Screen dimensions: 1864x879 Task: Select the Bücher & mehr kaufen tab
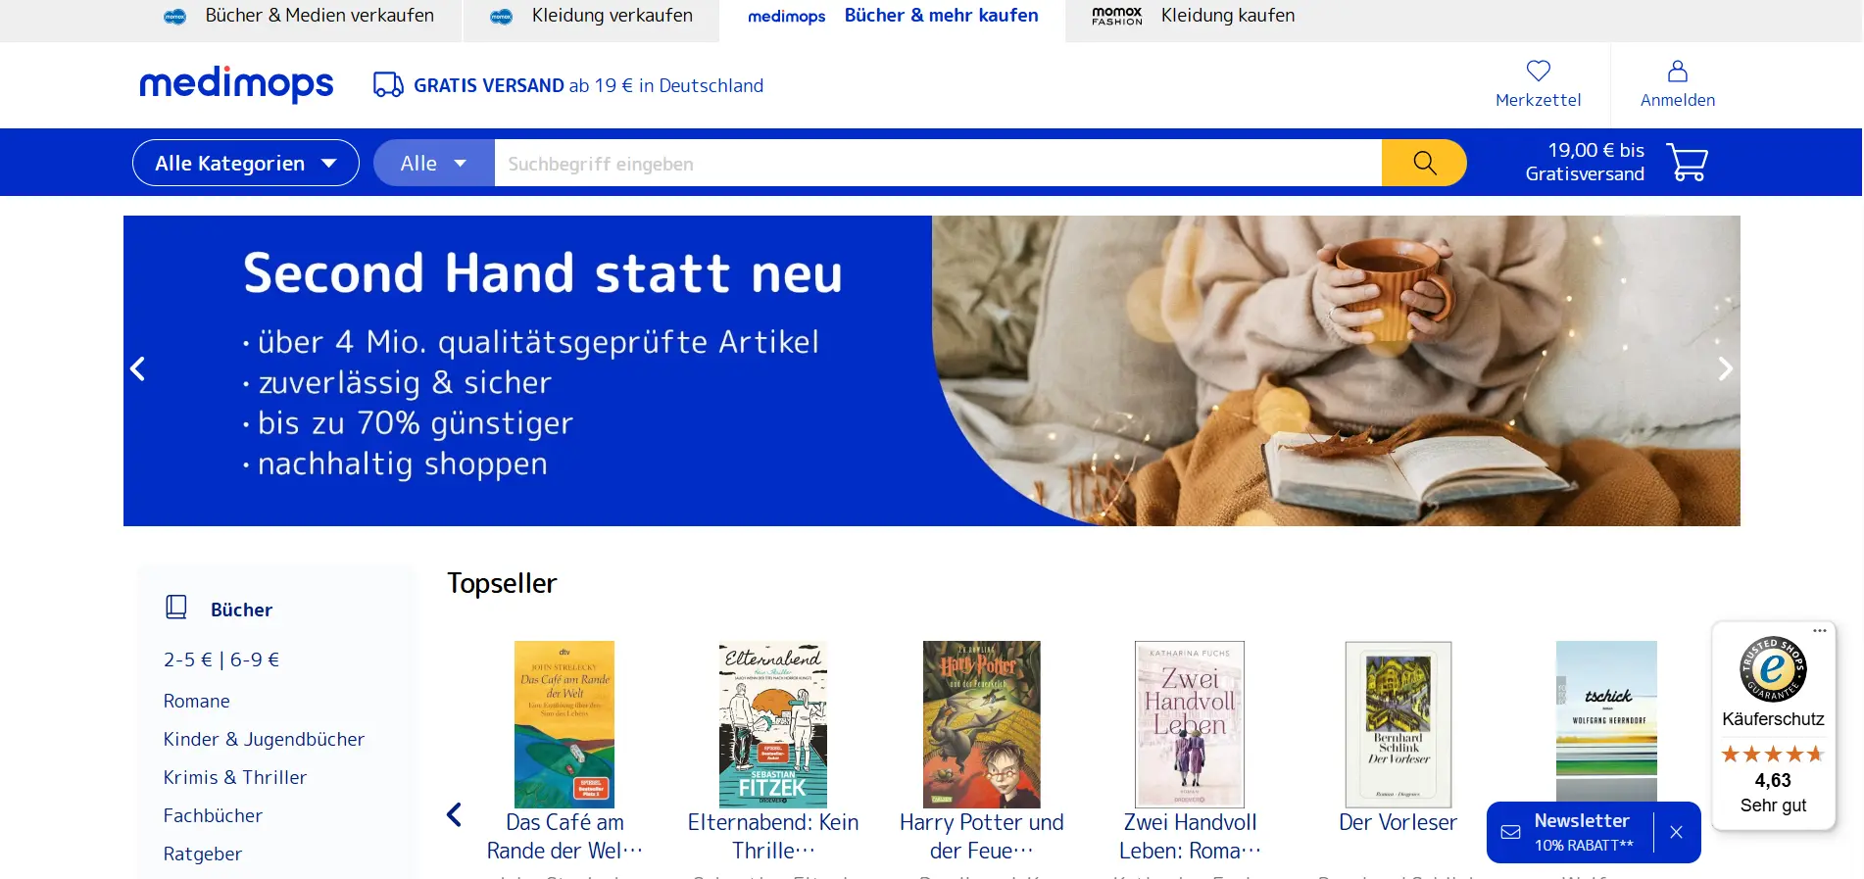(x=941, y=16)
